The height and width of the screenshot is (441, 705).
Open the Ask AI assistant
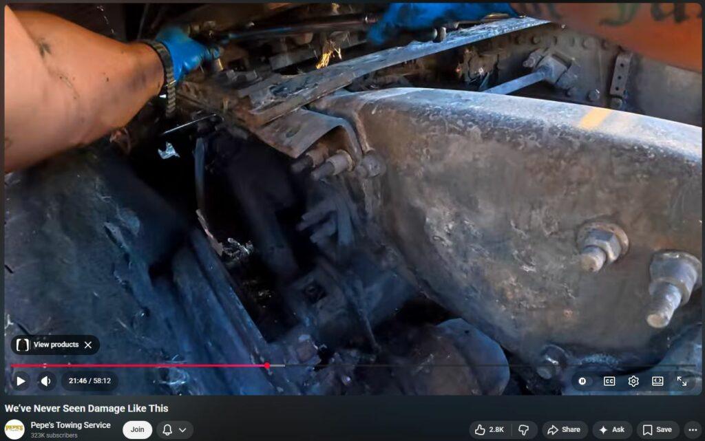(x=612, y=429)
